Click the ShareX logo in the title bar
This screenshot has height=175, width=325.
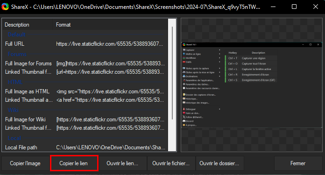(x=5, y=7)
